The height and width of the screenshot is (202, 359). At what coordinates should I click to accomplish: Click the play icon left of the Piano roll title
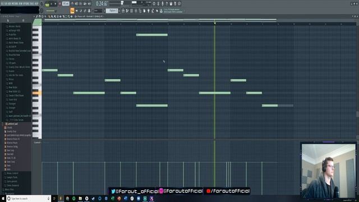(x=71, y=16)
